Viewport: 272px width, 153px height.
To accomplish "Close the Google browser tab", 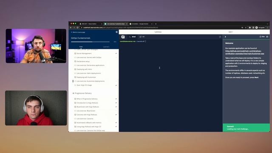I will pyautogui.click(x=152, y=24).
